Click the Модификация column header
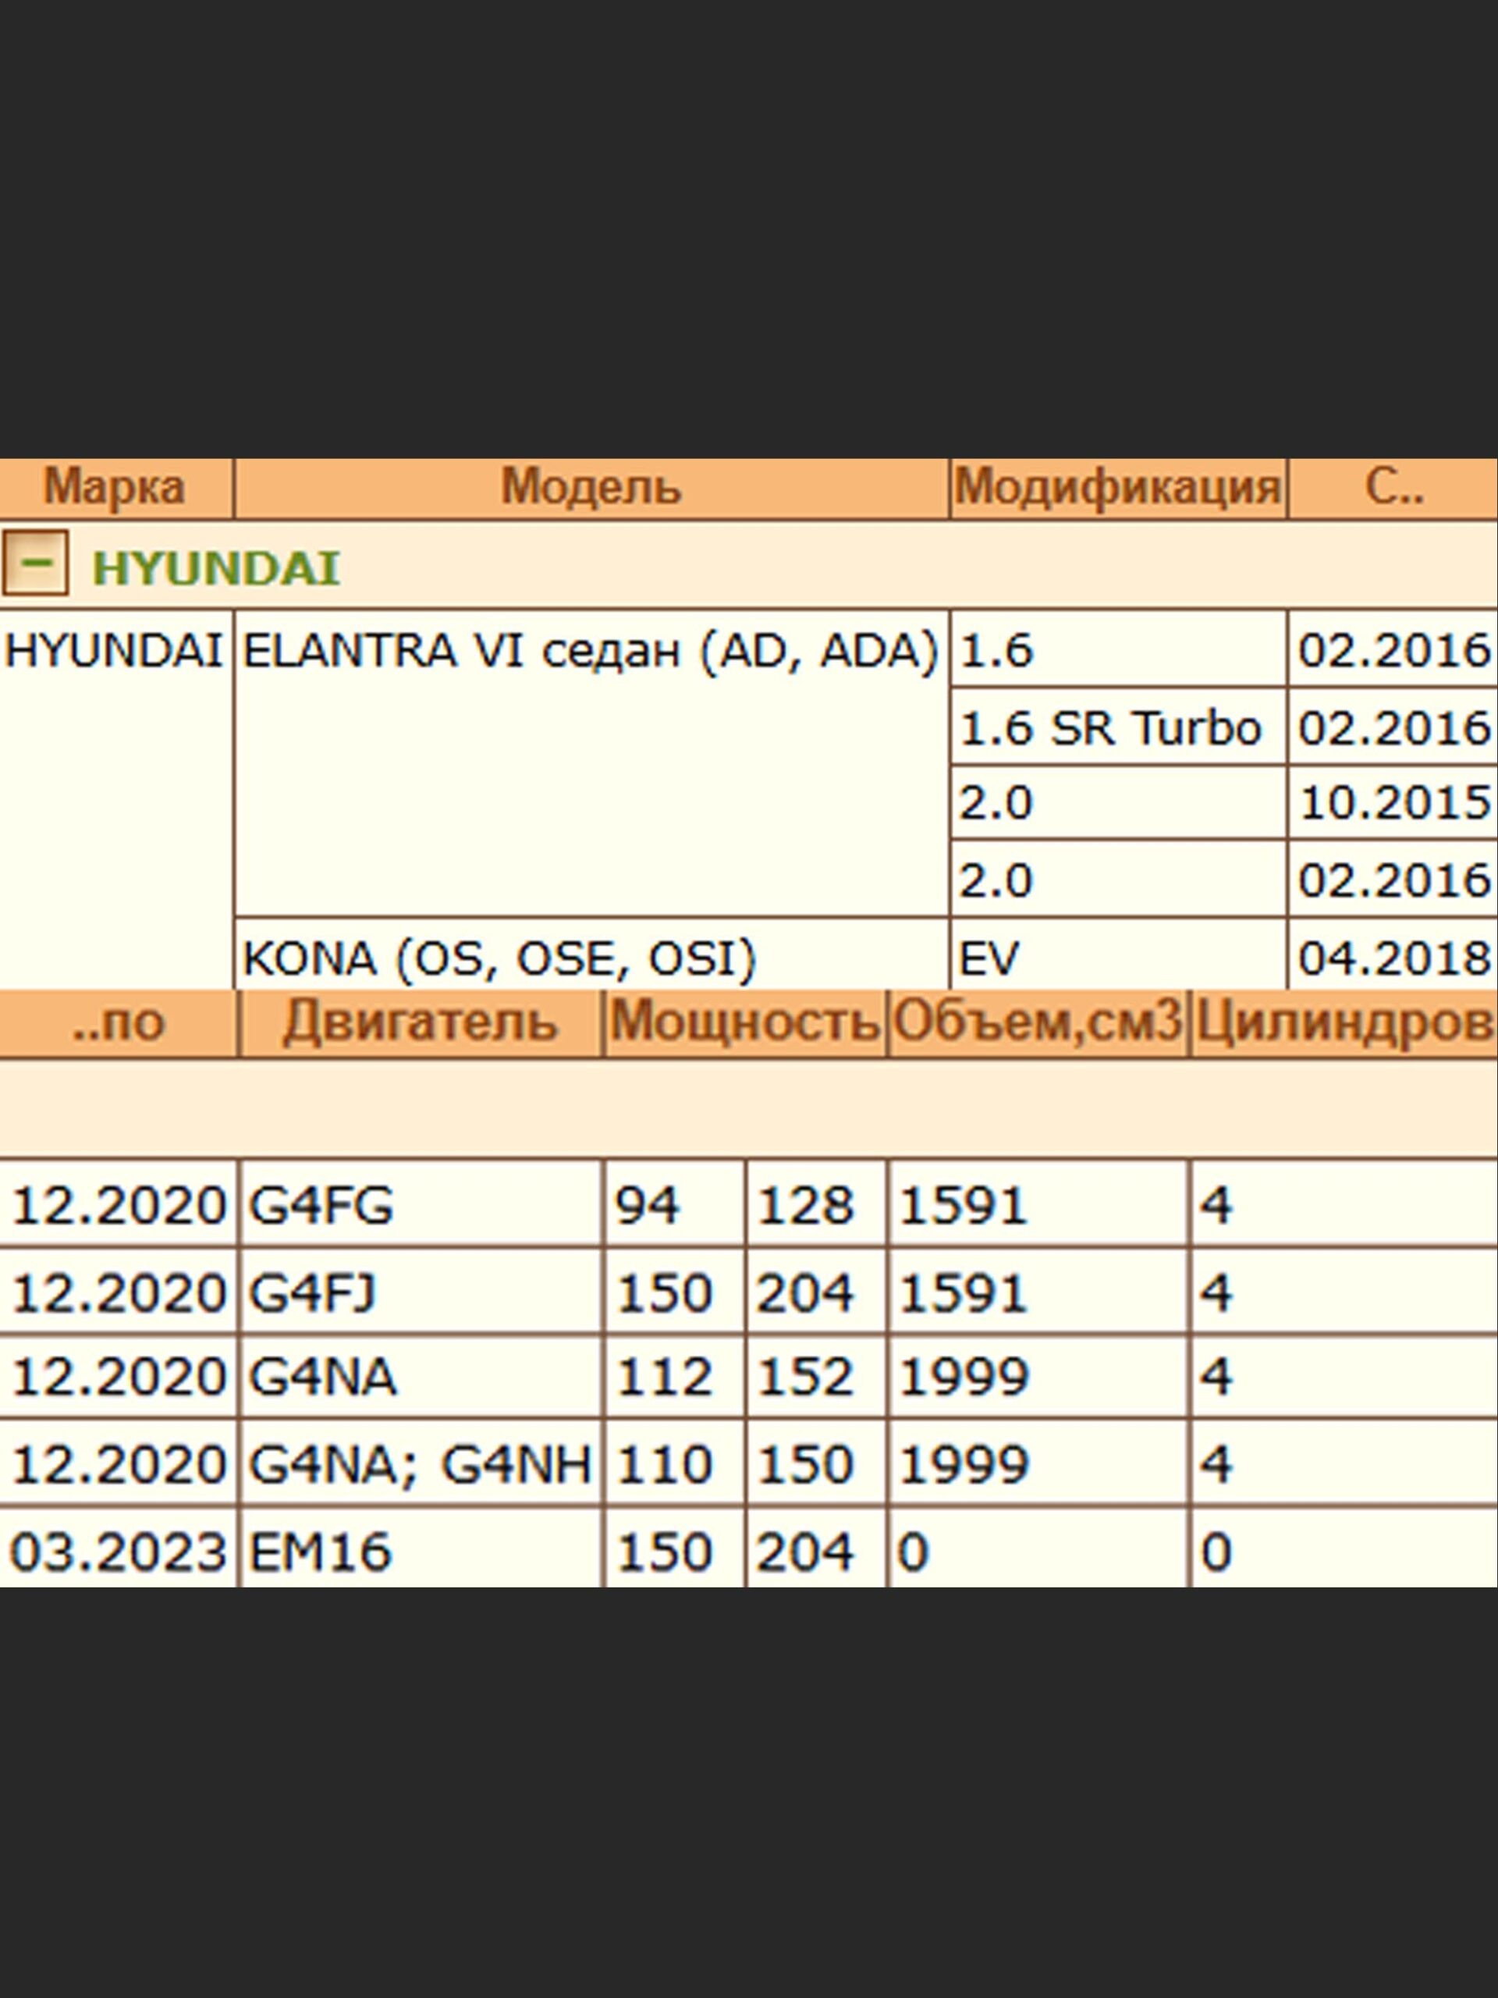 pos(1117,488)
